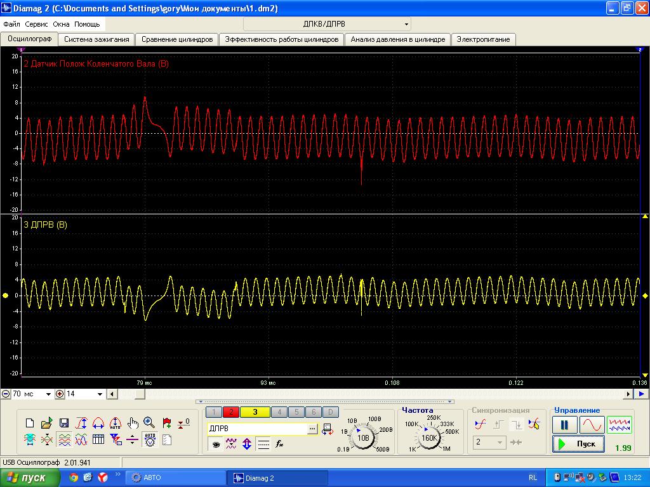Select channel 1 button
The width and height of the screenshot is (650, 487).
(214, 412)
